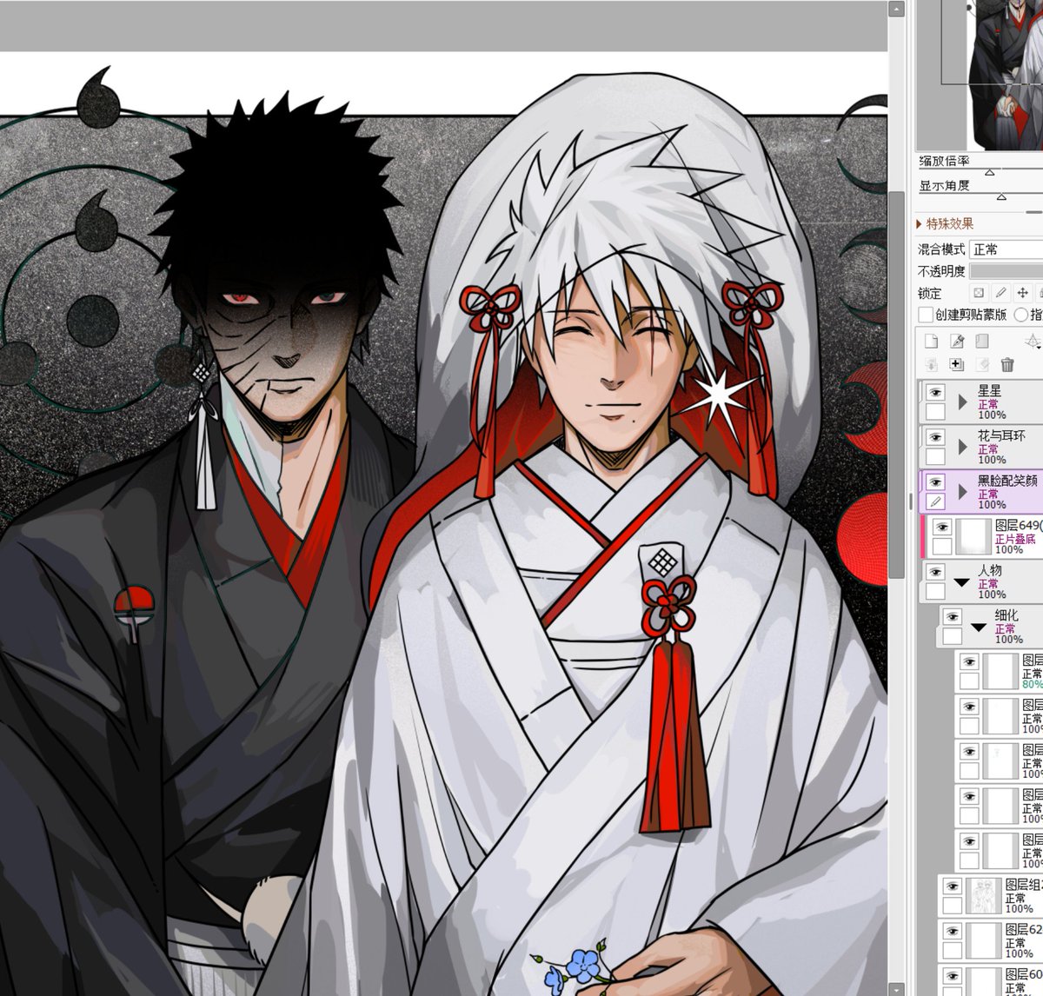Open the 混合模式 blend mode dropdown
This screenshot has height=996, width=1043.
[x=1006, y=249]
